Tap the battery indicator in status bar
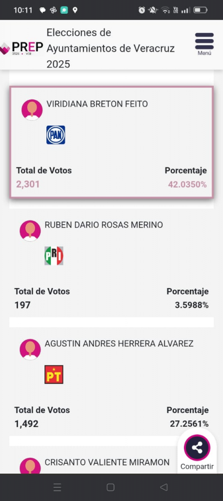Screen dimensions: 223x501 point(201,10)
